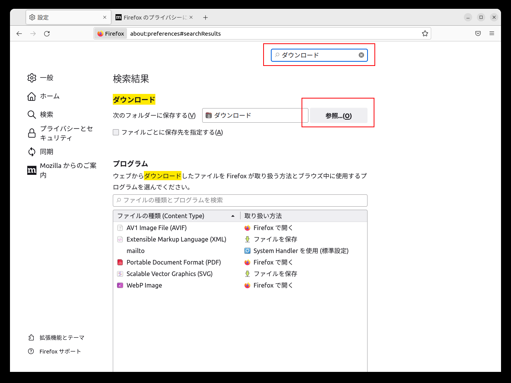Open action dropdown for PDF row

(304, 262)
